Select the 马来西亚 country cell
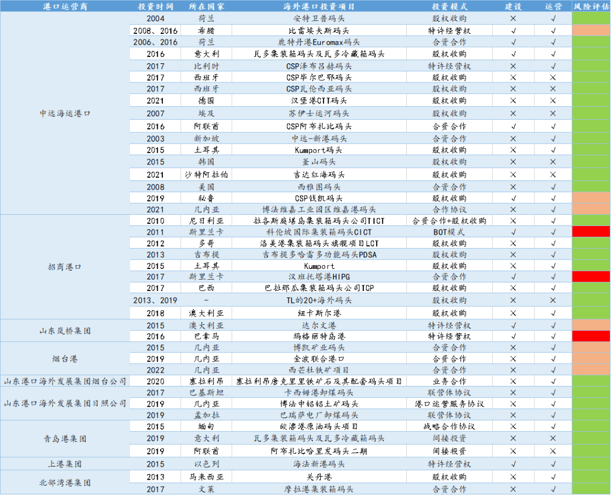 (206, 477)
